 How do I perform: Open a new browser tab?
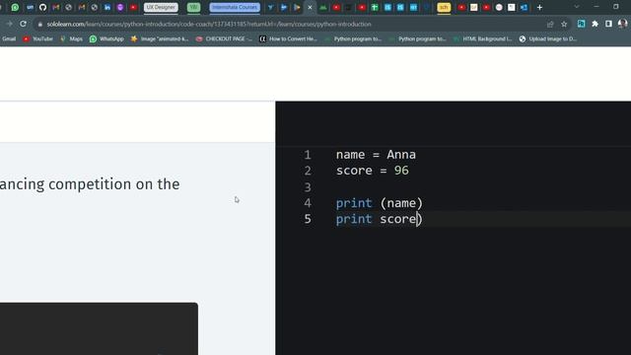click(539, 7)
